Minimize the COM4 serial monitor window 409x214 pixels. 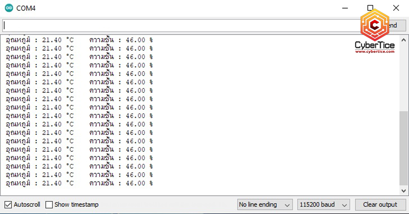[x=345, y=8]
